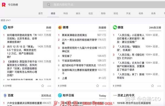Click the red R site logo

coord(4,5)
